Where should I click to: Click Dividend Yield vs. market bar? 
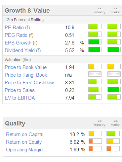point(114,49)
